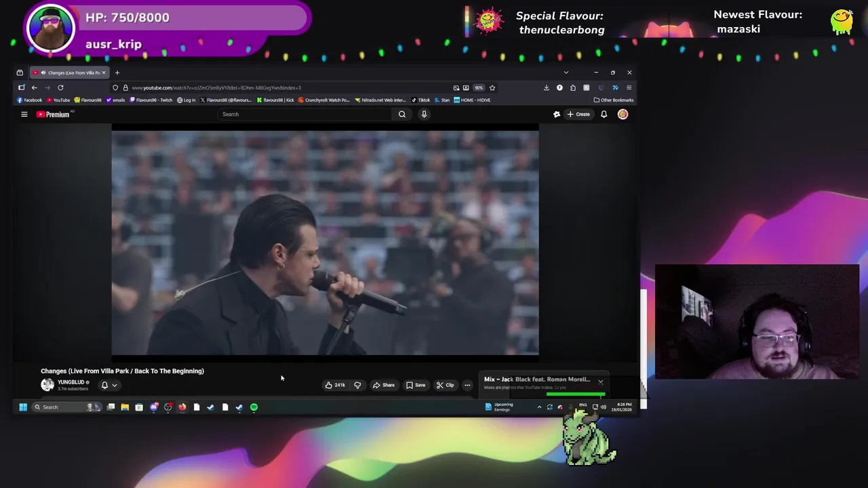Open the YouTube account avatar menu
The image size is (868, 488).
pos(623,115)
